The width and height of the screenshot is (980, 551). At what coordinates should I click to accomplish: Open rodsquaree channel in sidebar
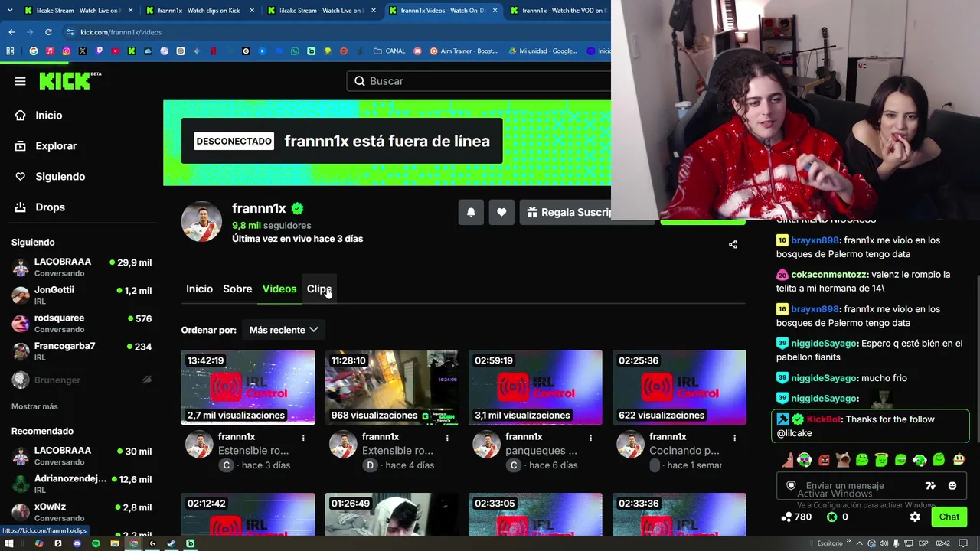click(x=82, y=323)
